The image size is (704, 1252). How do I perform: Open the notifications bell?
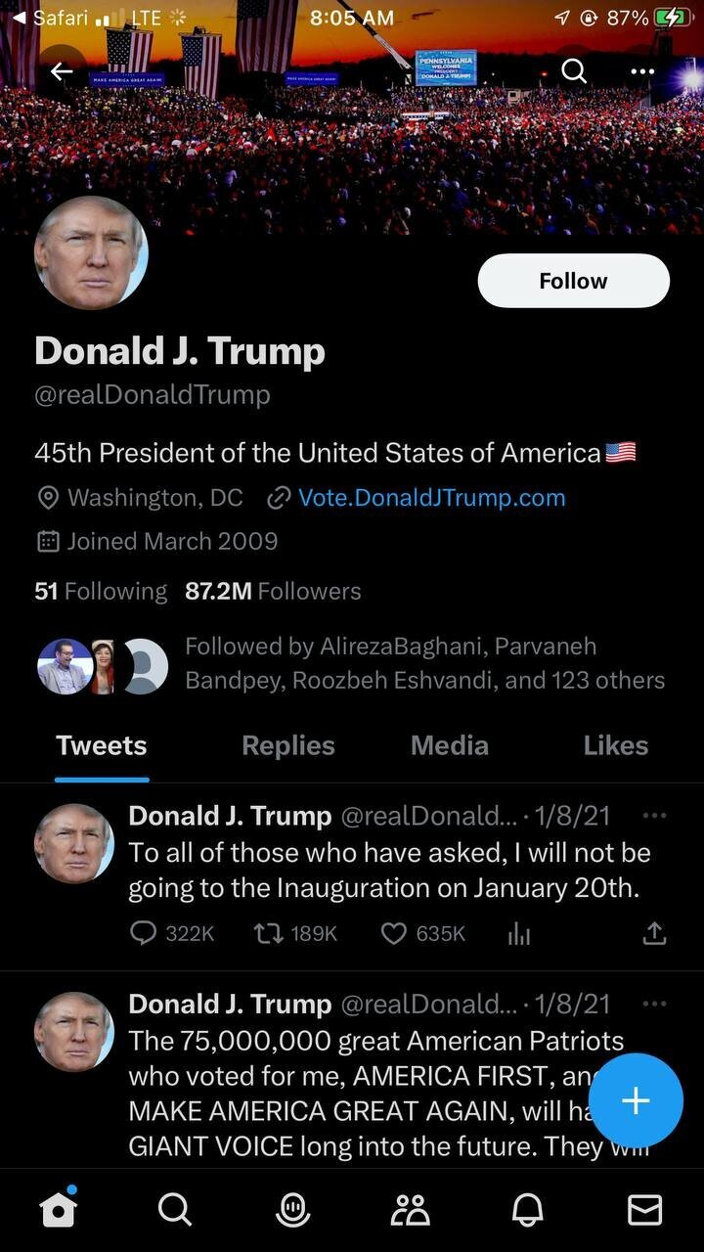[x=527, y=1211]
